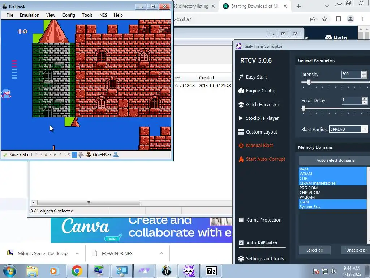Select save slot 9 in BizHawk

pyautogui.click(x=69, y=155)
